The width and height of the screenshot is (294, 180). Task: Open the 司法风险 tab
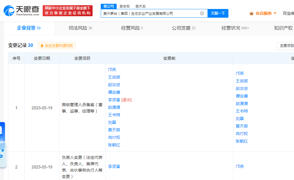pos(80,28)
